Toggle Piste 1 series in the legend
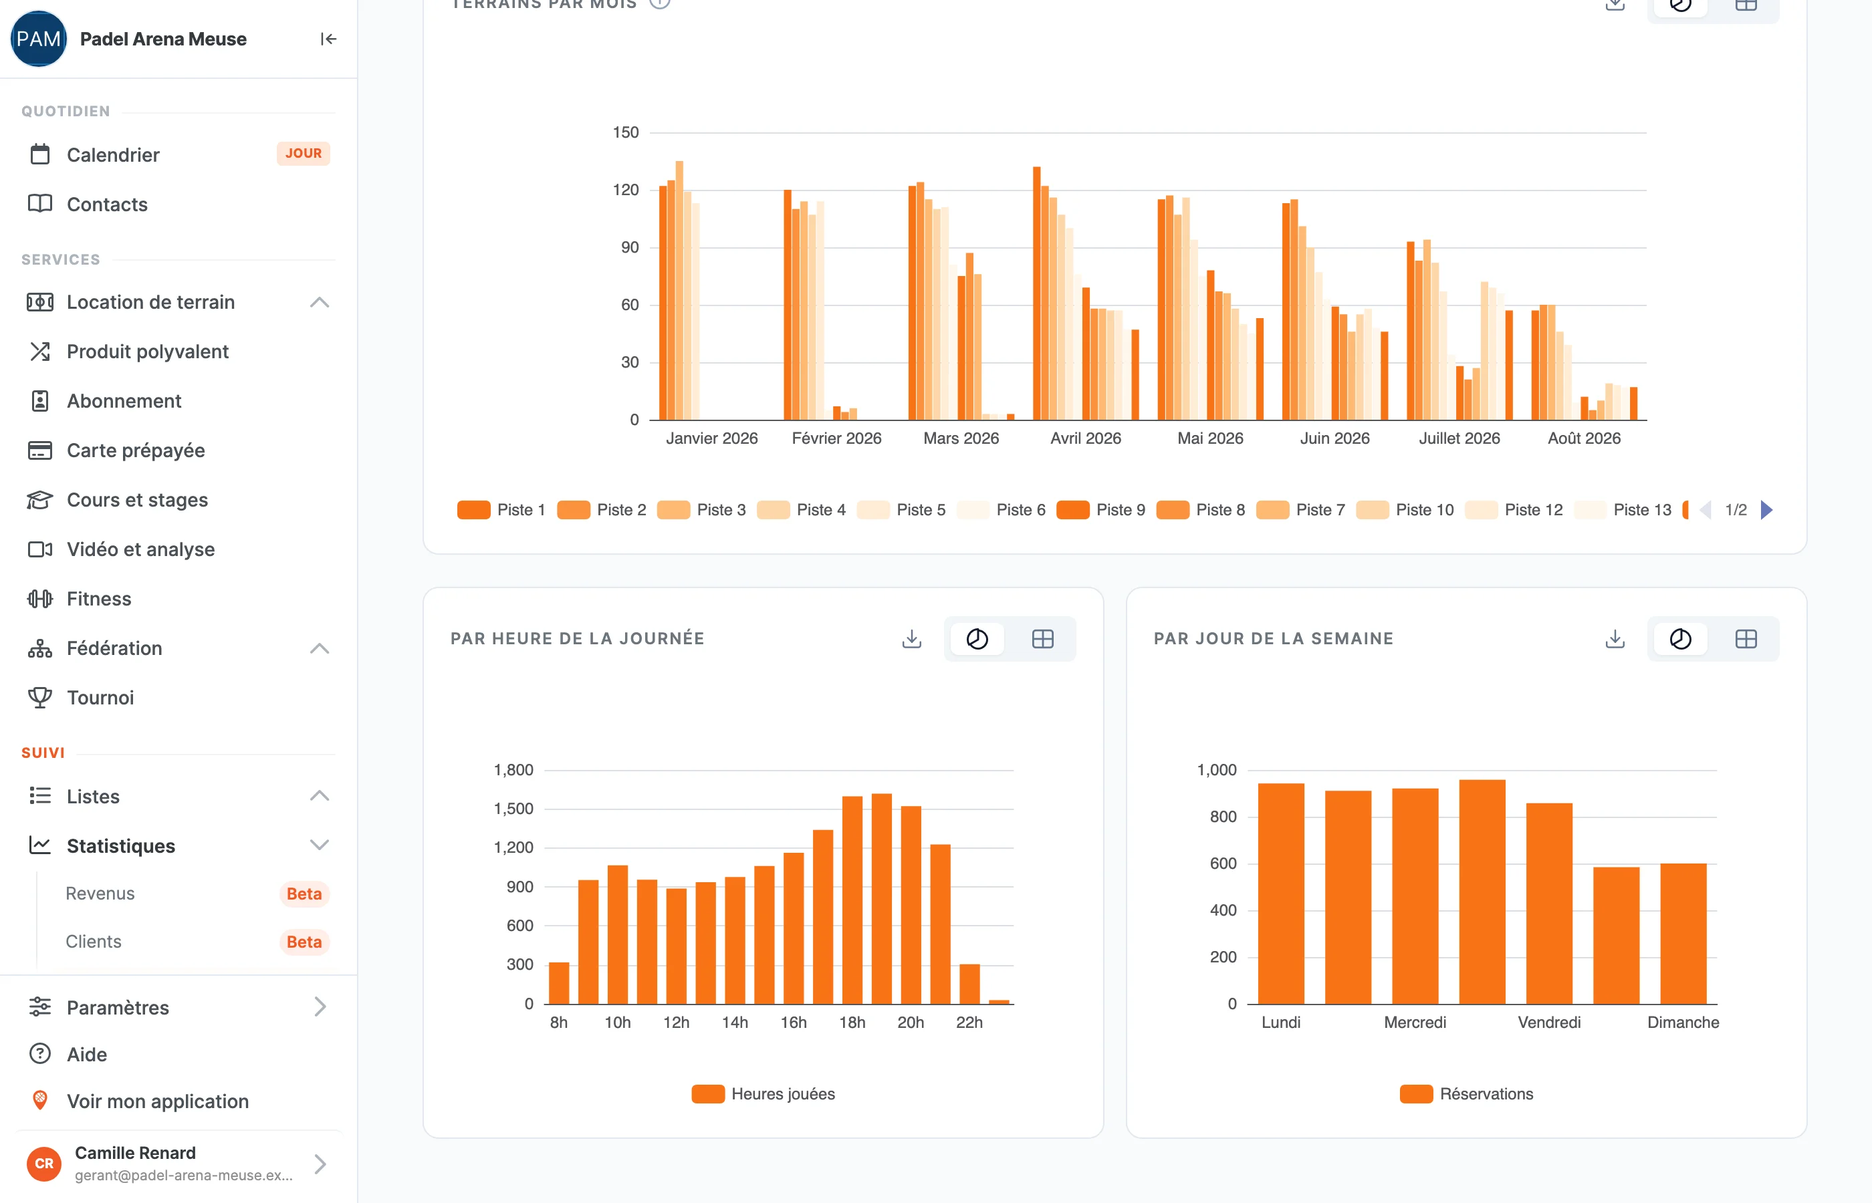 click(501, 510)
